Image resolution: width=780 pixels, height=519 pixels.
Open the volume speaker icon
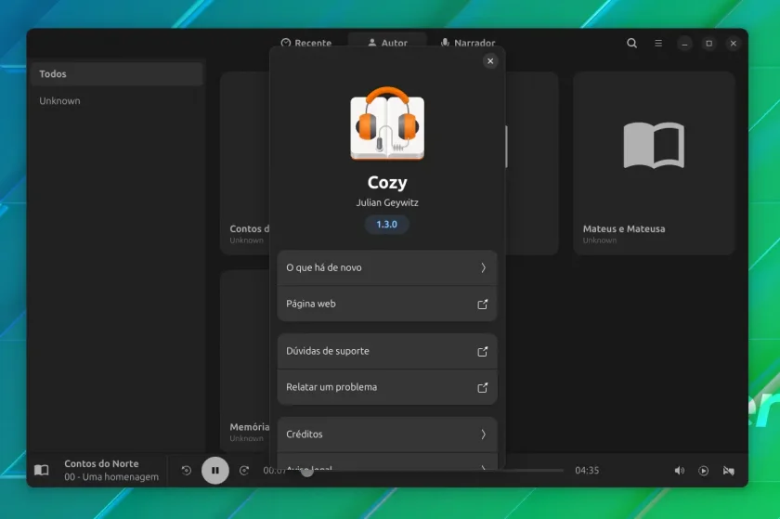[679, 471]
